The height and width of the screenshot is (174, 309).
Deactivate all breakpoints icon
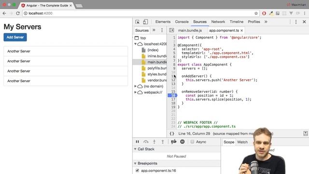tap(174, 142)
